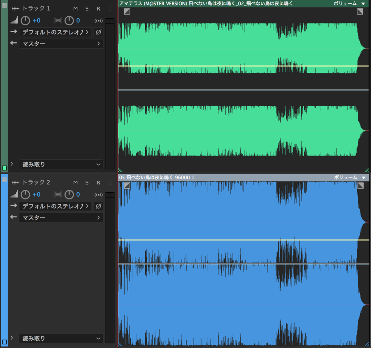
Task: Open Track 2 input デフォルトのステレオ入力 dropdown
Action: (x=55, y=206)
